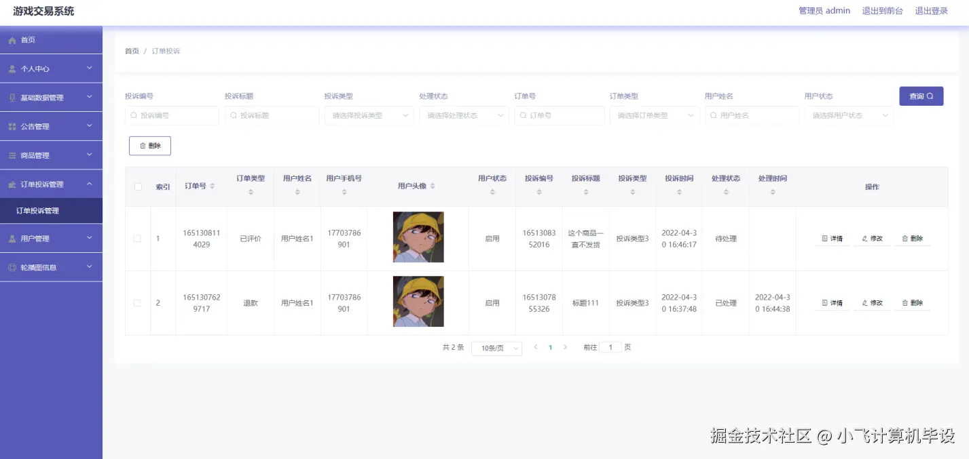Toggle the select-all checkbox in table header
The image size is (969, 459).
point(137,186)
